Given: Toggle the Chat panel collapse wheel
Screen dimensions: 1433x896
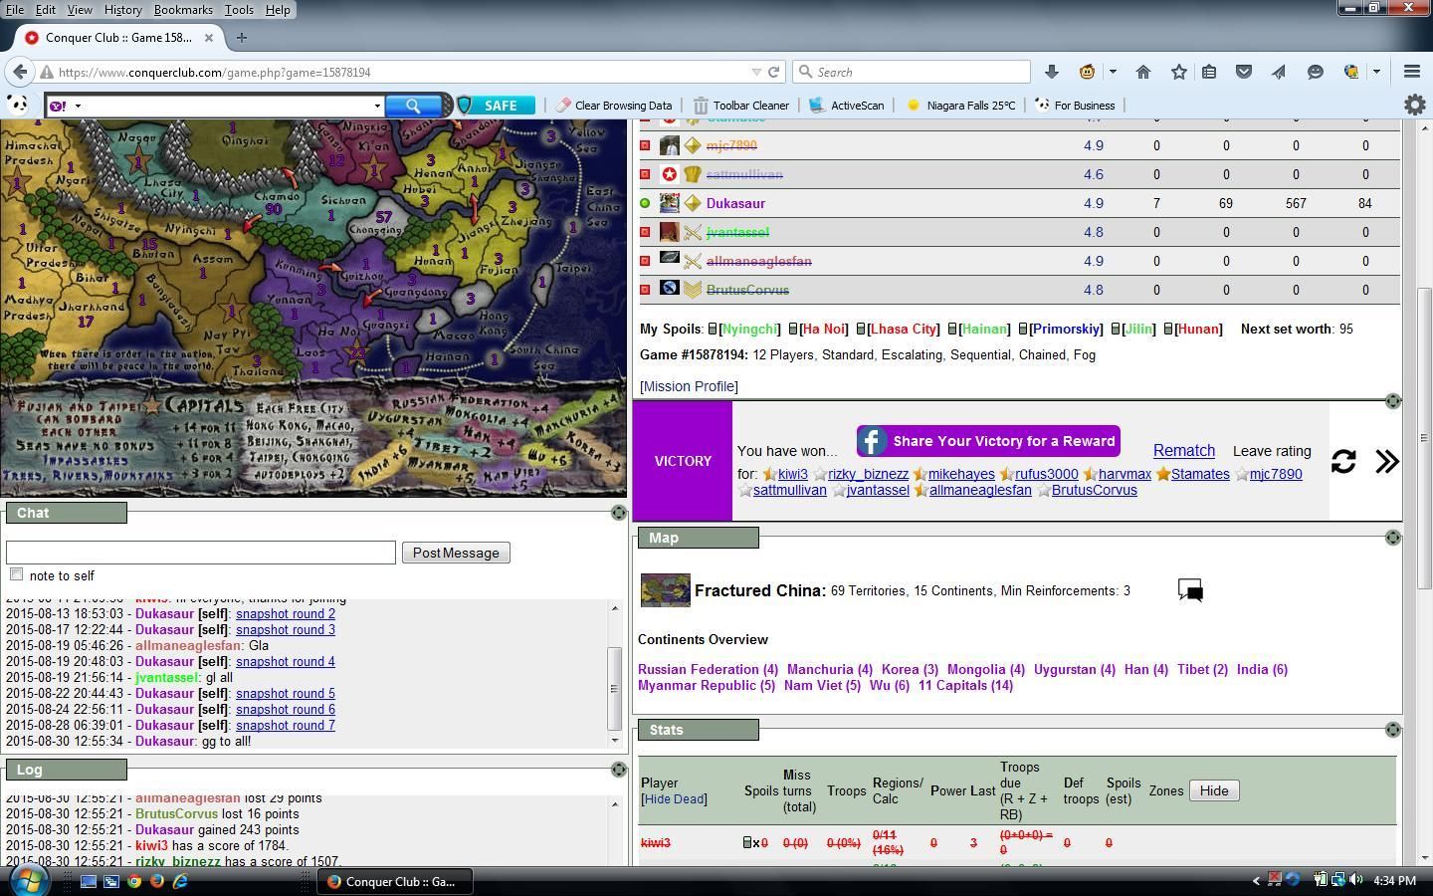Looking at the screenshot, I should click(x=619, y=513).
